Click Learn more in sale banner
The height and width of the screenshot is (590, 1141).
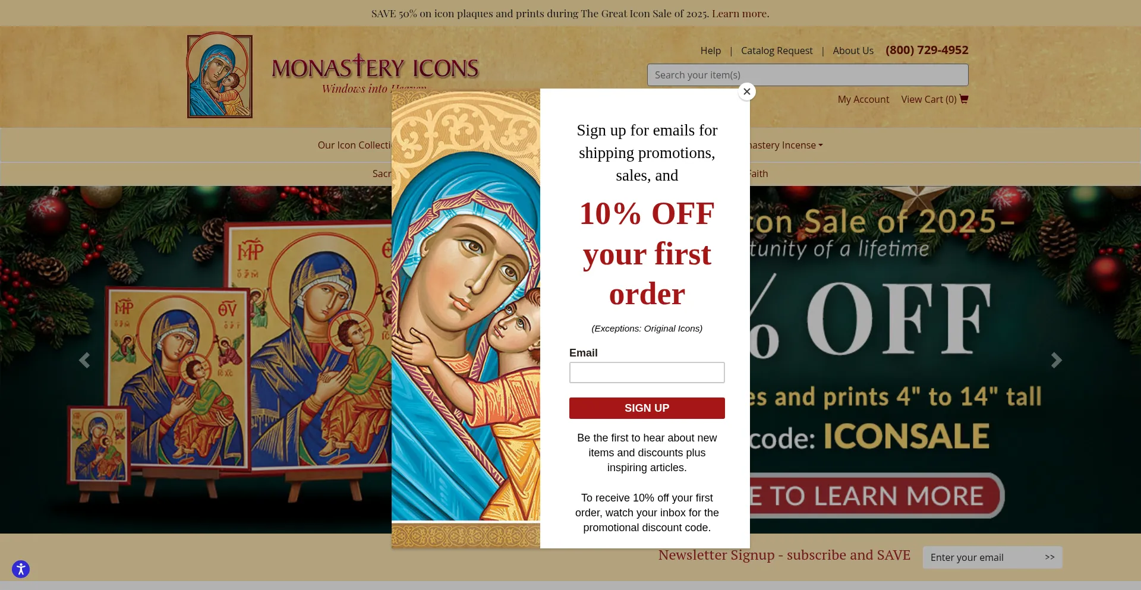pyautogui.click(x=739, y=13)
